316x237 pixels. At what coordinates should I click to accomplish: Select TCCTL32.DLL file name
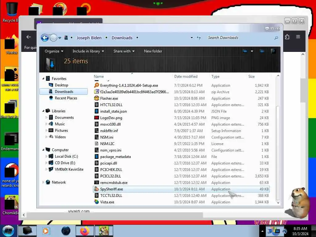[x=111, y=195]
